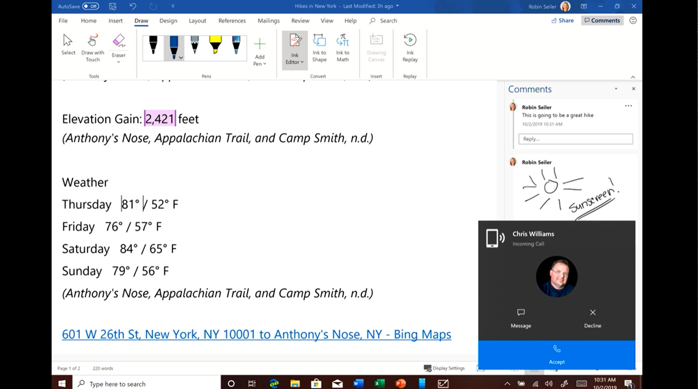
Task: Open PowerPoint from the taskbar
Action: (401, 383)
